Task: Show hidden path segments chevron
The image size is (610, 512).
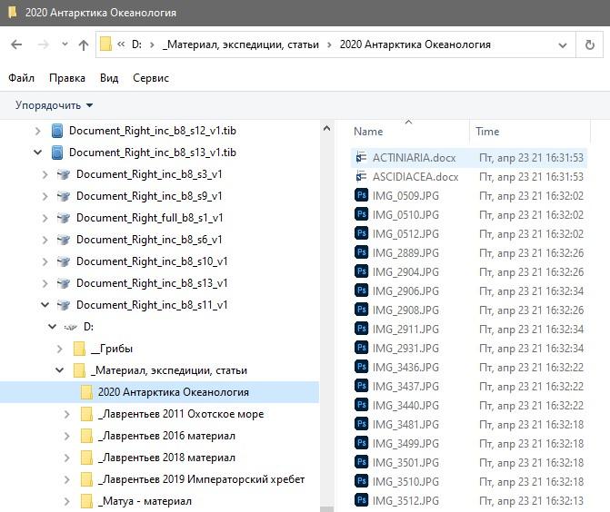Action: click(x=121, y=44)
